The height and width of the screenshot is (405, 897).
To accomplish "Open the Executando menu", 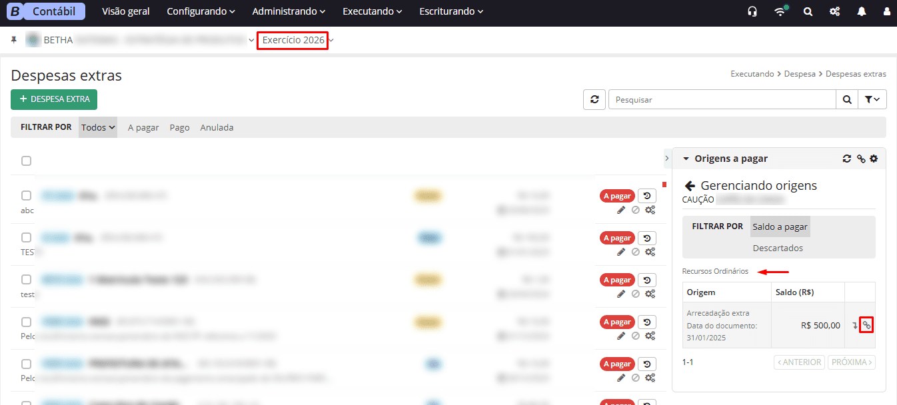I will pyautogui.click(x=373, y=11).
